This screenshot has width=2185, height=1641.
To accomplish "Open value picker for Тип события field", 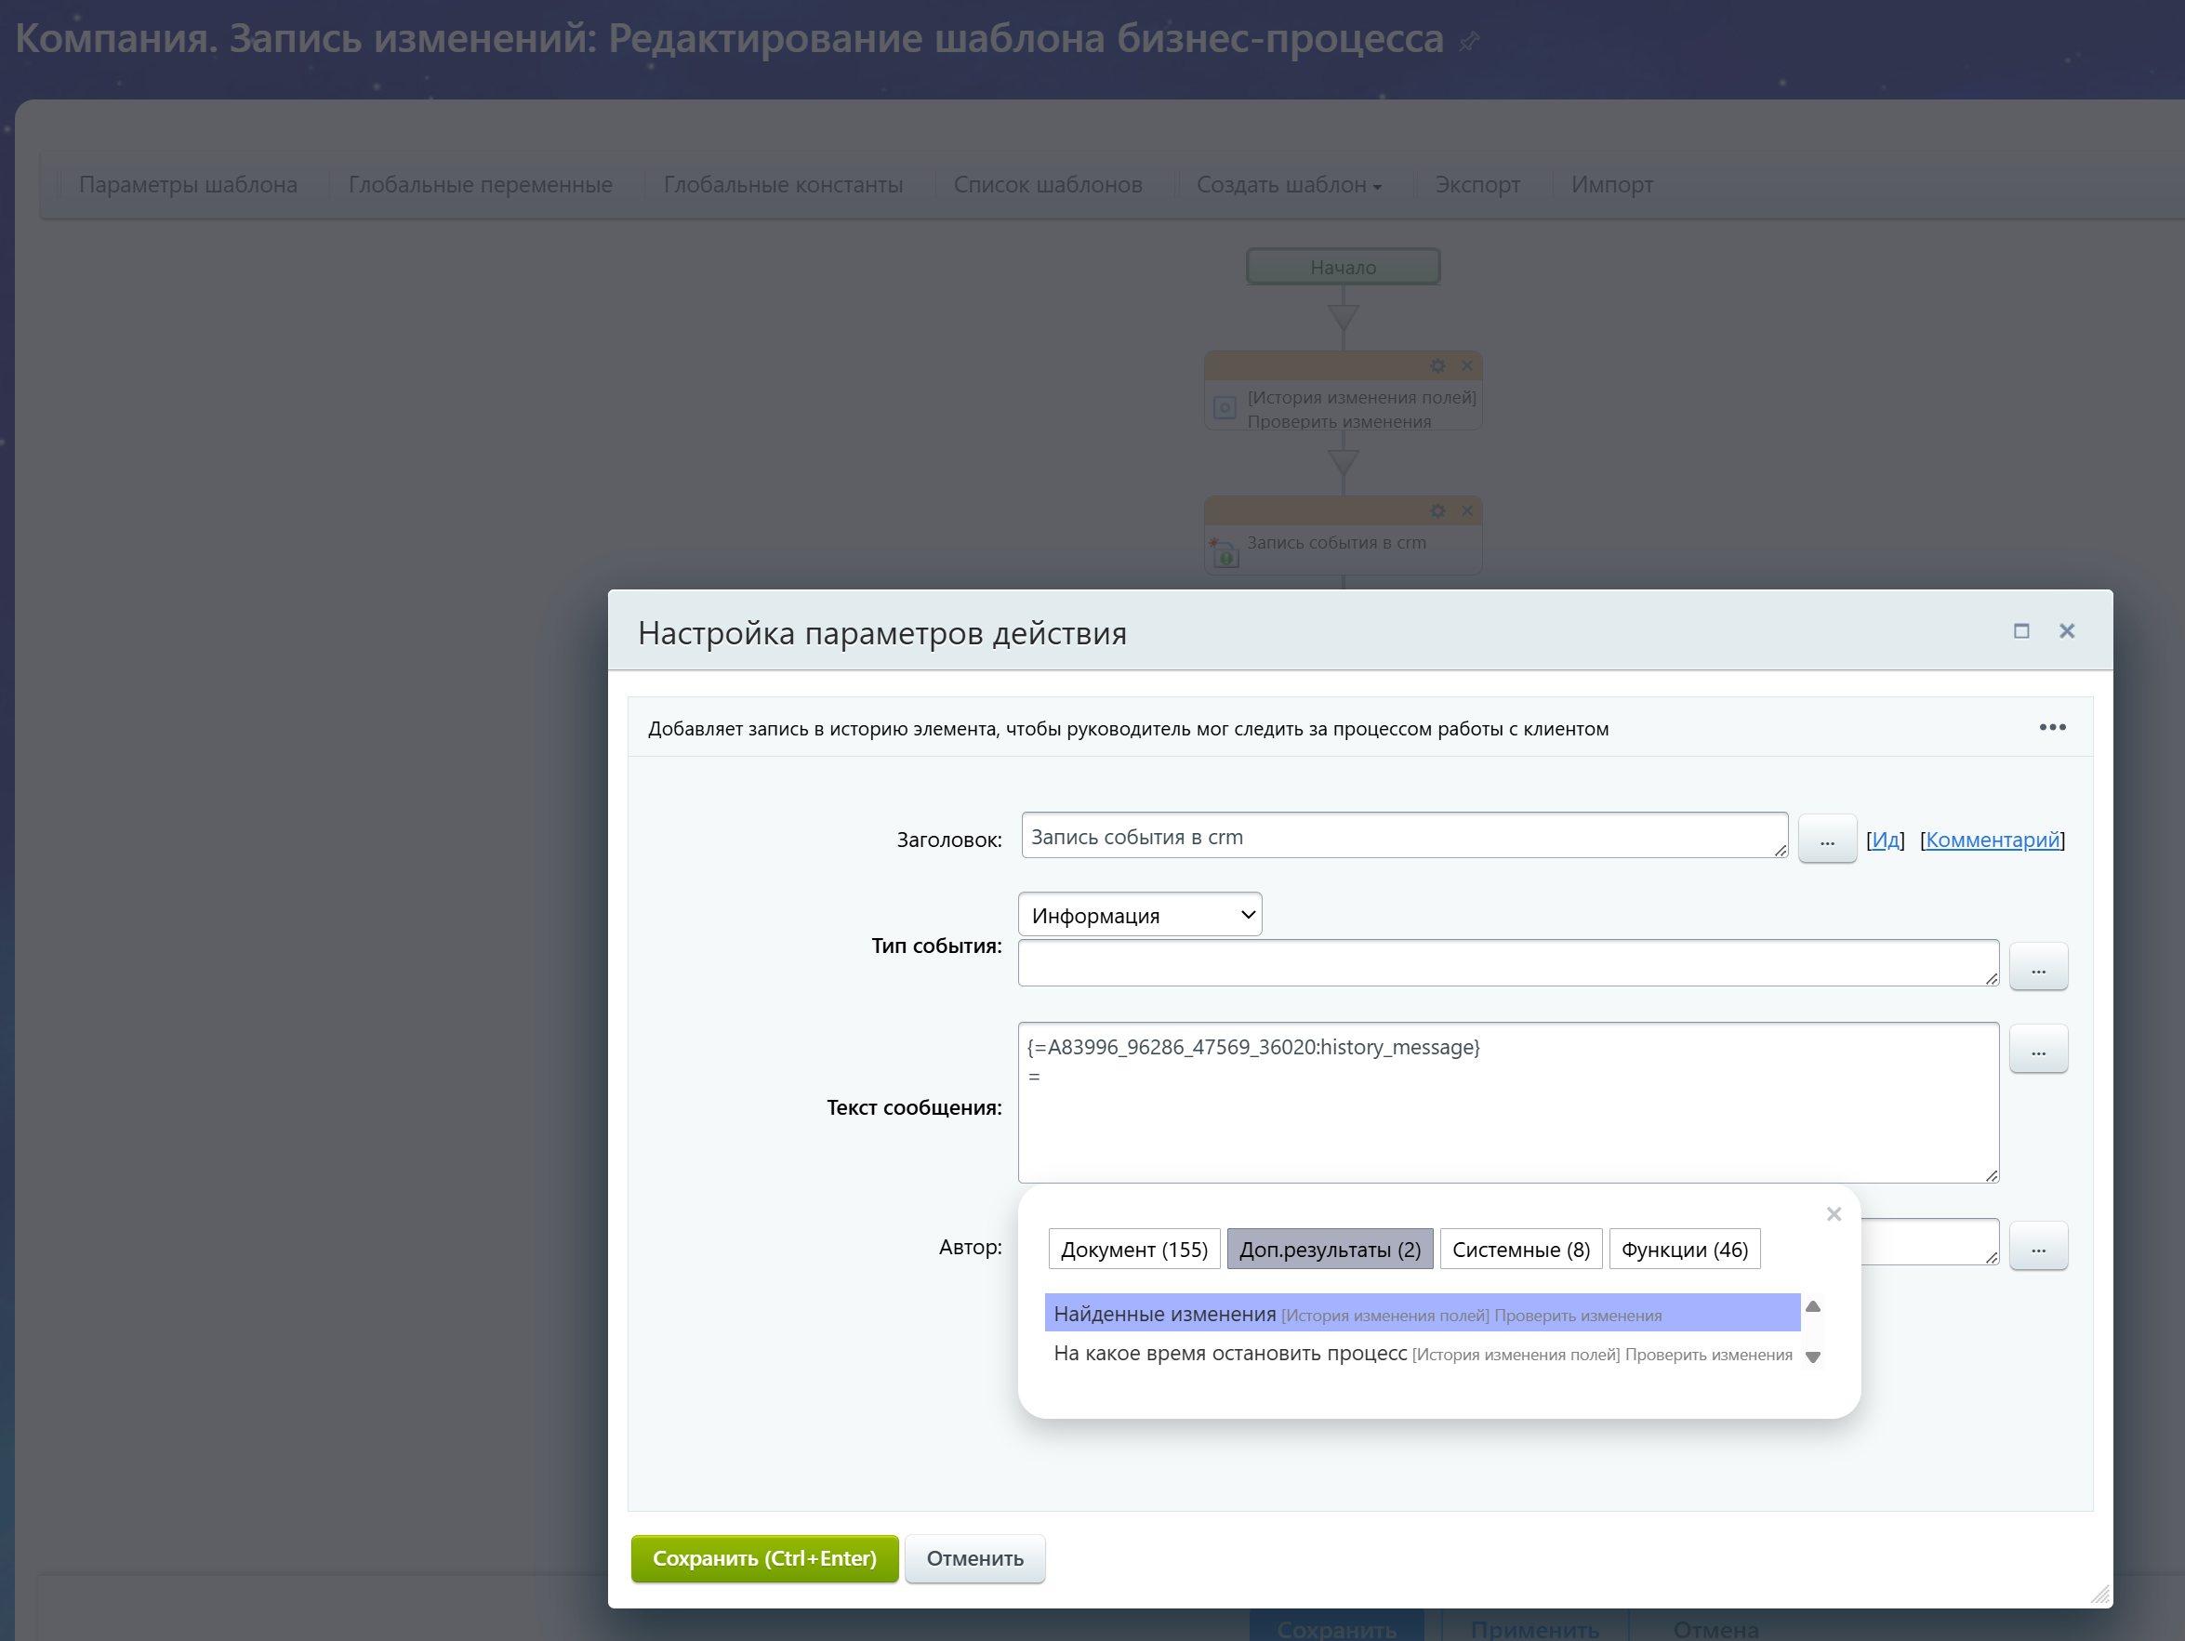I will [2038, 967].
